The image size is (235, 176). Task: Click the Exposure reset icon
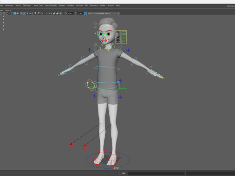click(x=66, y=13)
